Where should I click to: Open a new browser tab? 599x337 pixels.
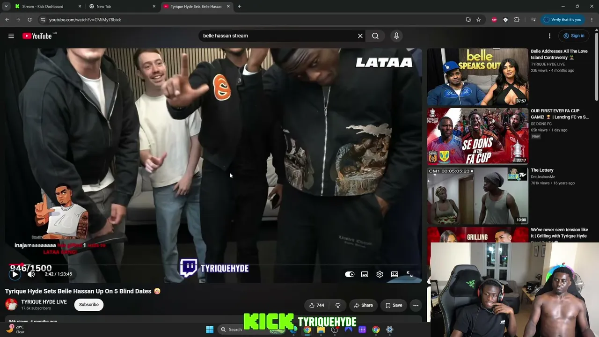[x=240, y=7]
